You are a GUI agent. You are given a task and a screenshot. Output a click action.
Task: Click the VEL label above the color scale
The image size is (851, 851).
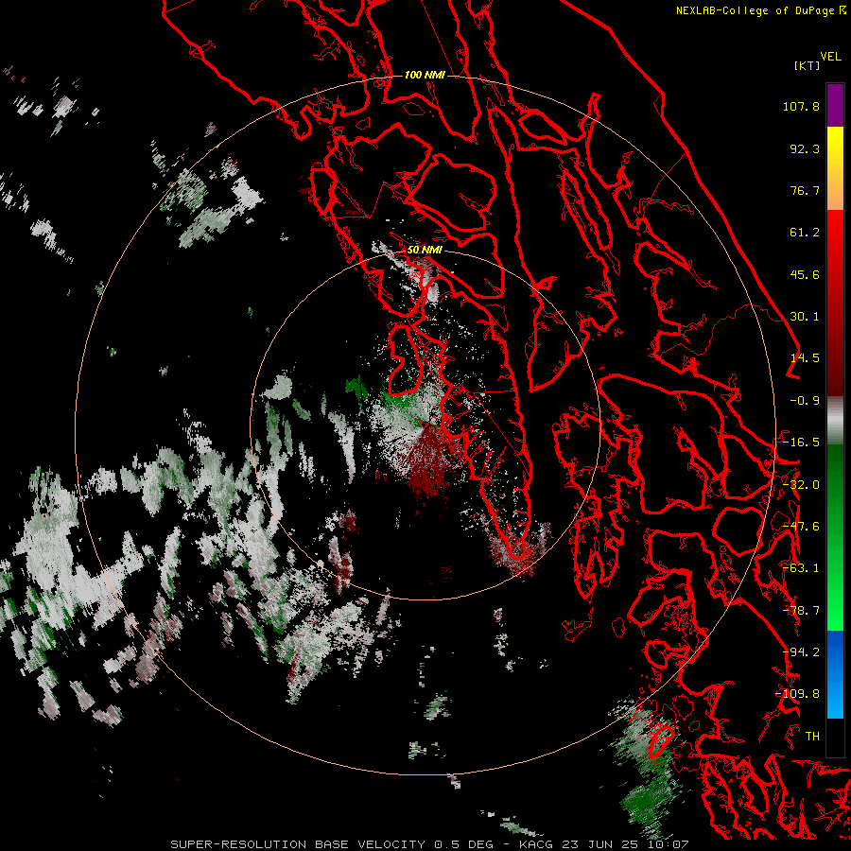(831, 57)
